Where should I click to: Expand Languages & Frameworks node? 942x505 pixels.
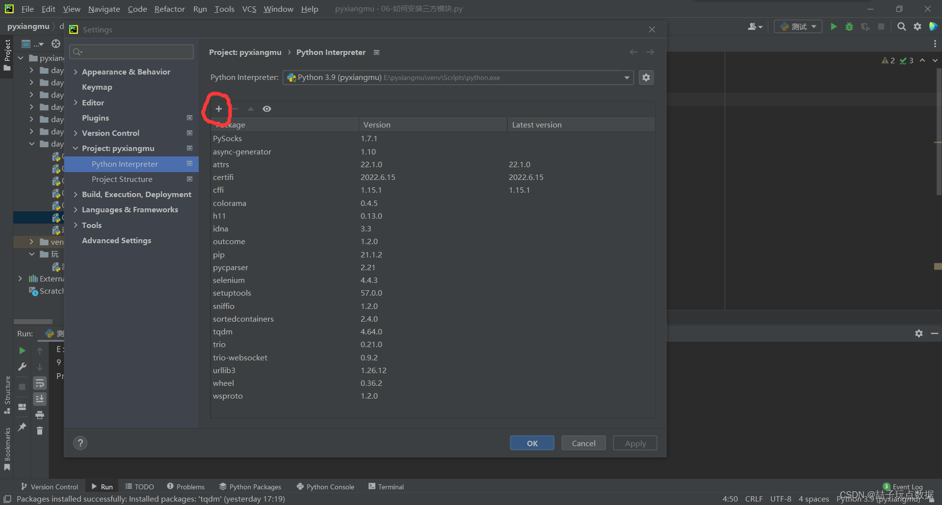[x=76, y=209]
